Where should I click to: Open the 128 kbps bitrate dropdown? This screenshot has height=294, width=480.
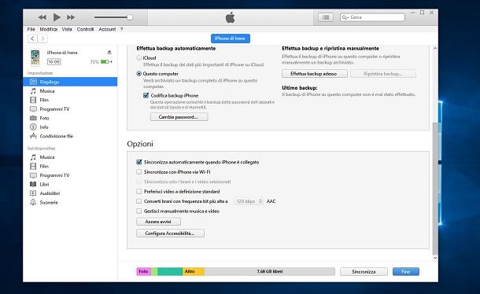tap(249, 201)
